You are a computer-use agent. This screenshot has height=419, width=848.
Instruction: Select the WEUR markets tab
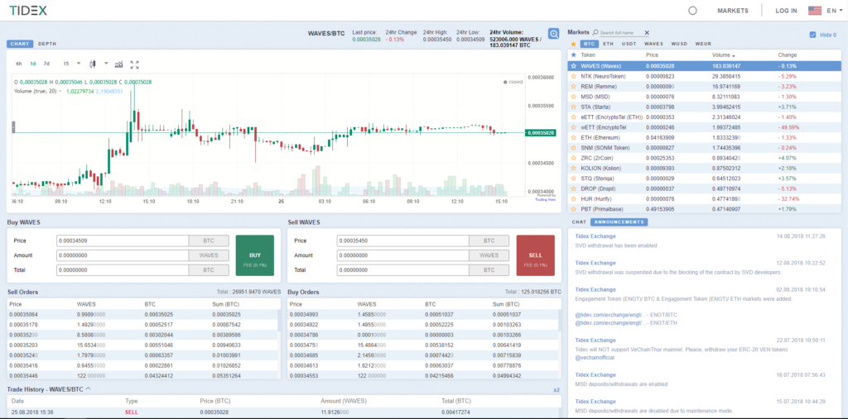point(703,45)
